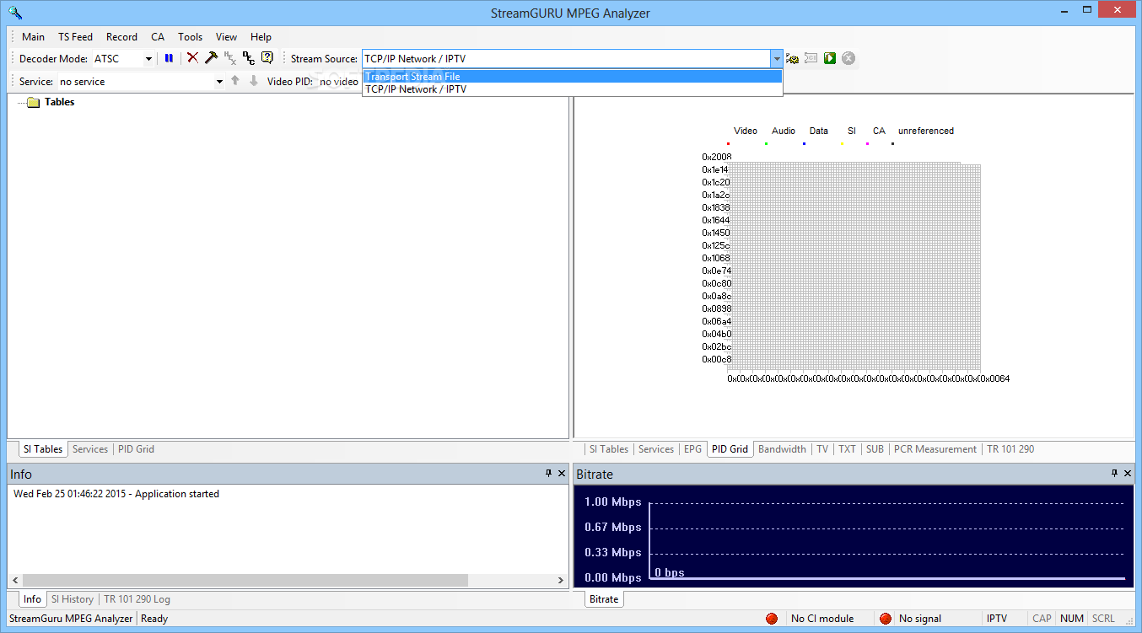Click the Info scrollbar left arrow
This screenshot has width=1142, height=633.
coord(14,581)
